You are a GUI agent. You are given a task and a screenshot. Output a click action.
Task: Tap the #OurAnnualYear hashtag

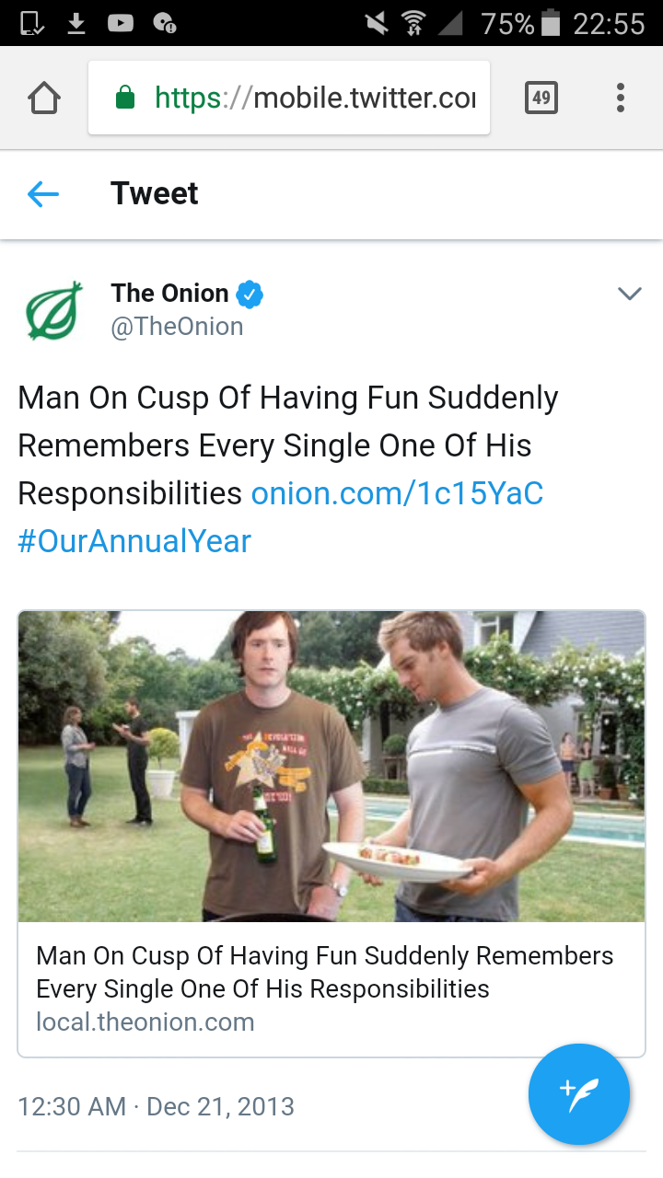134,541
